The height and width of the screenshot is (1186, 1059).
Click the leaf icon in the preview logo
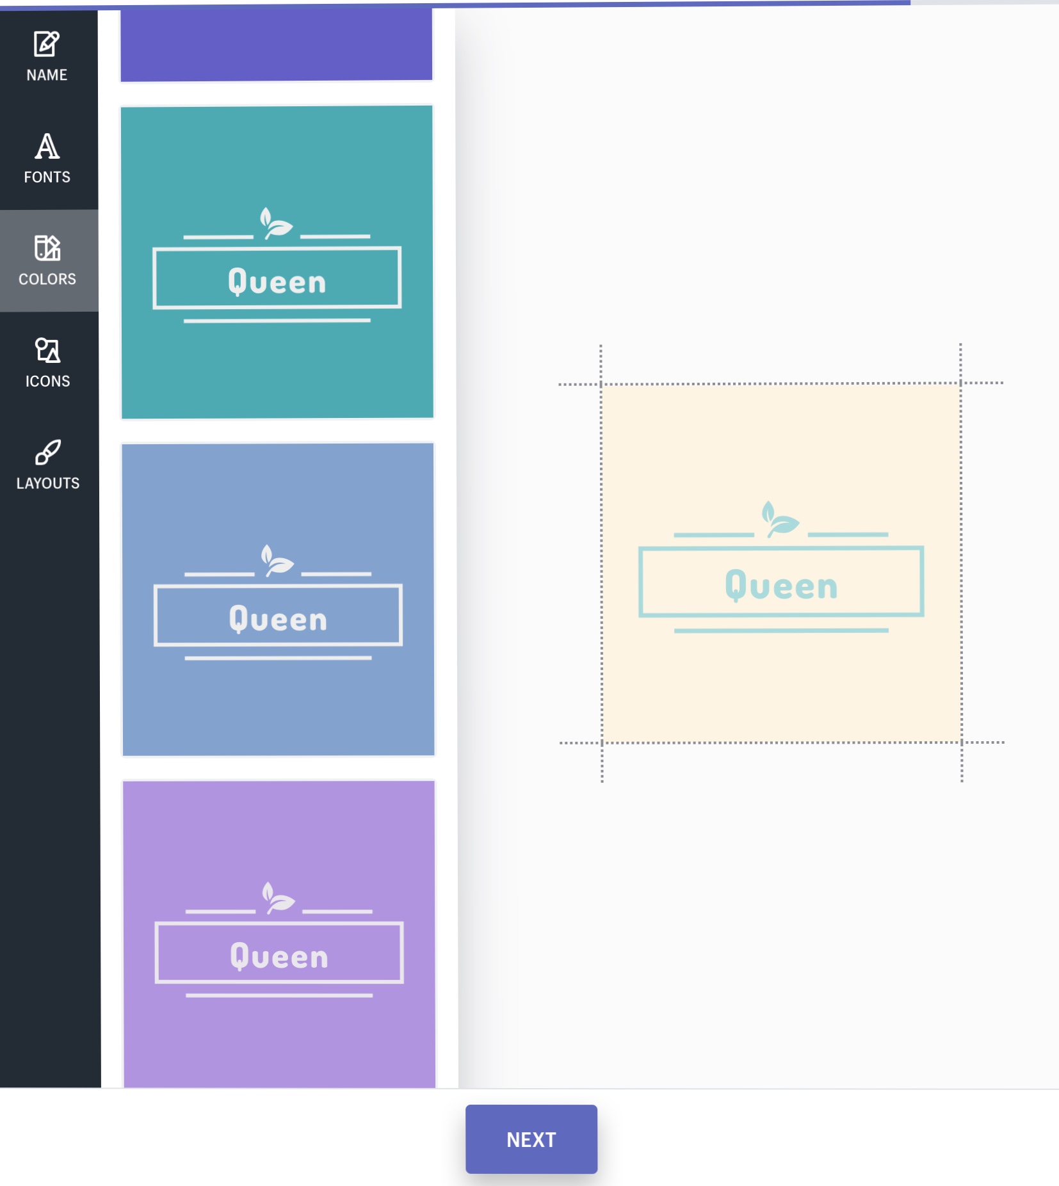[780, 519]
